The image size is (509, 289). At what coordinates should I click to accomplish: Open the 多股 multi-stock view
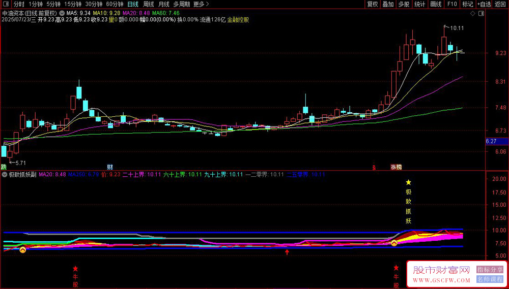tap(404, 5)
